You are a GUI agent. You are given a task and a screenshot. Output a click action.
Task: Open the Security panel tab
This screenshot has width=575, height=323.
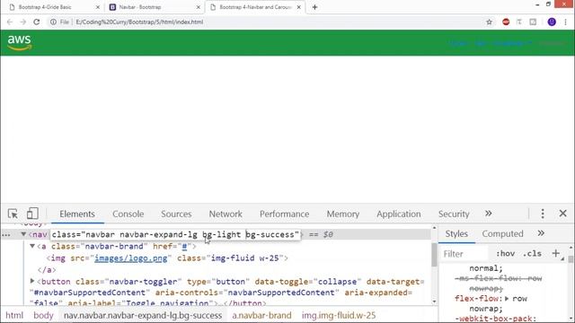(x=454, y=214)
